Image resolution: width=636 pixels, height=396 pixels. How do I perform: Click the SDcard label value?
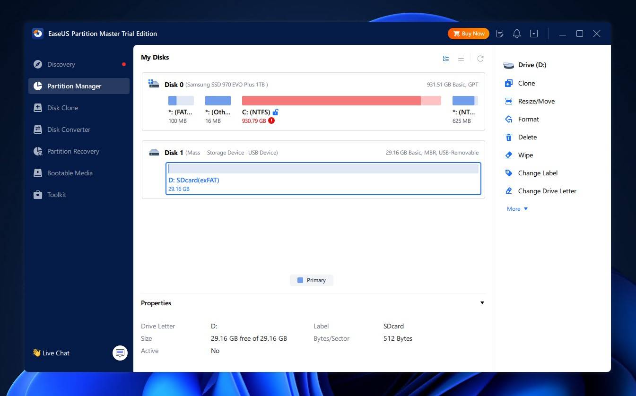(x=393, y=326)
